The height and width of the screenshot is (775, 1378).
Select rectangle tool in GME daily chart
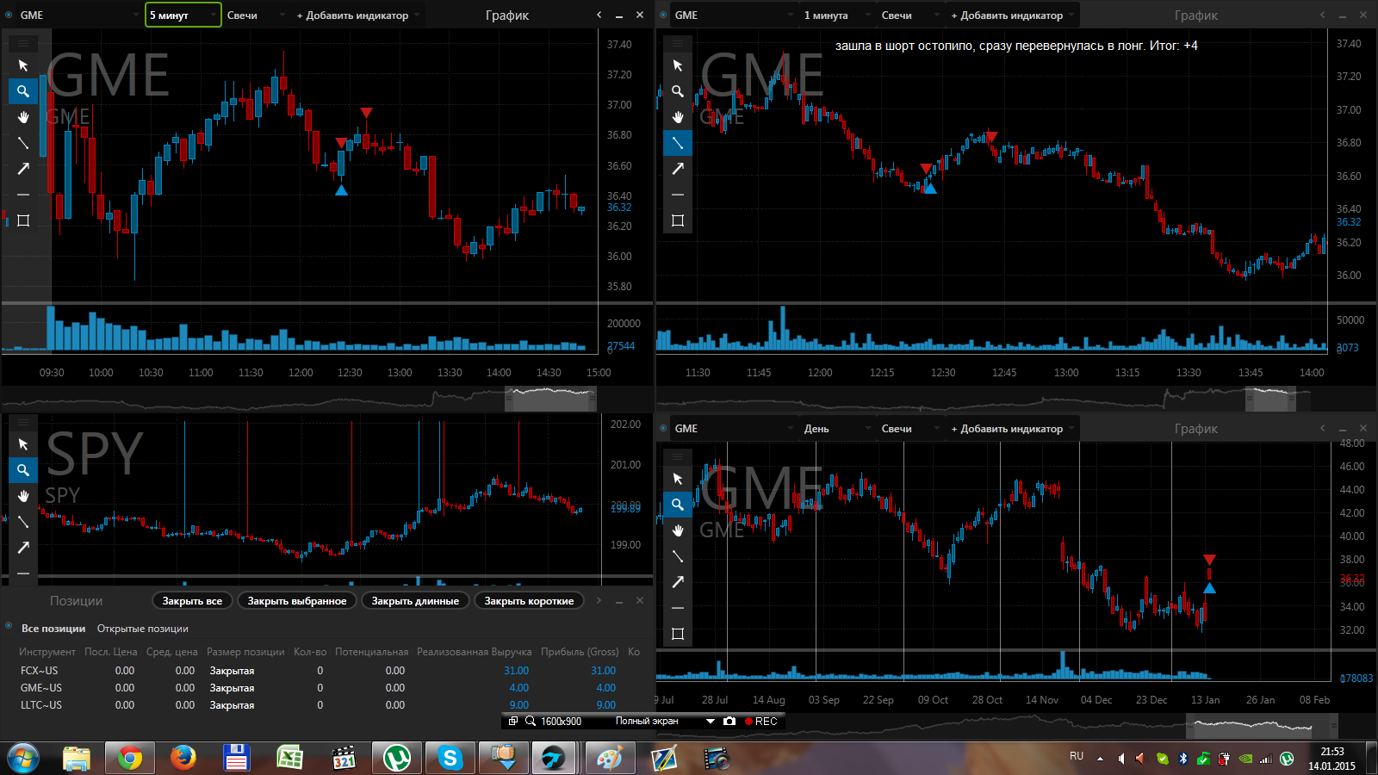(678, 634)
